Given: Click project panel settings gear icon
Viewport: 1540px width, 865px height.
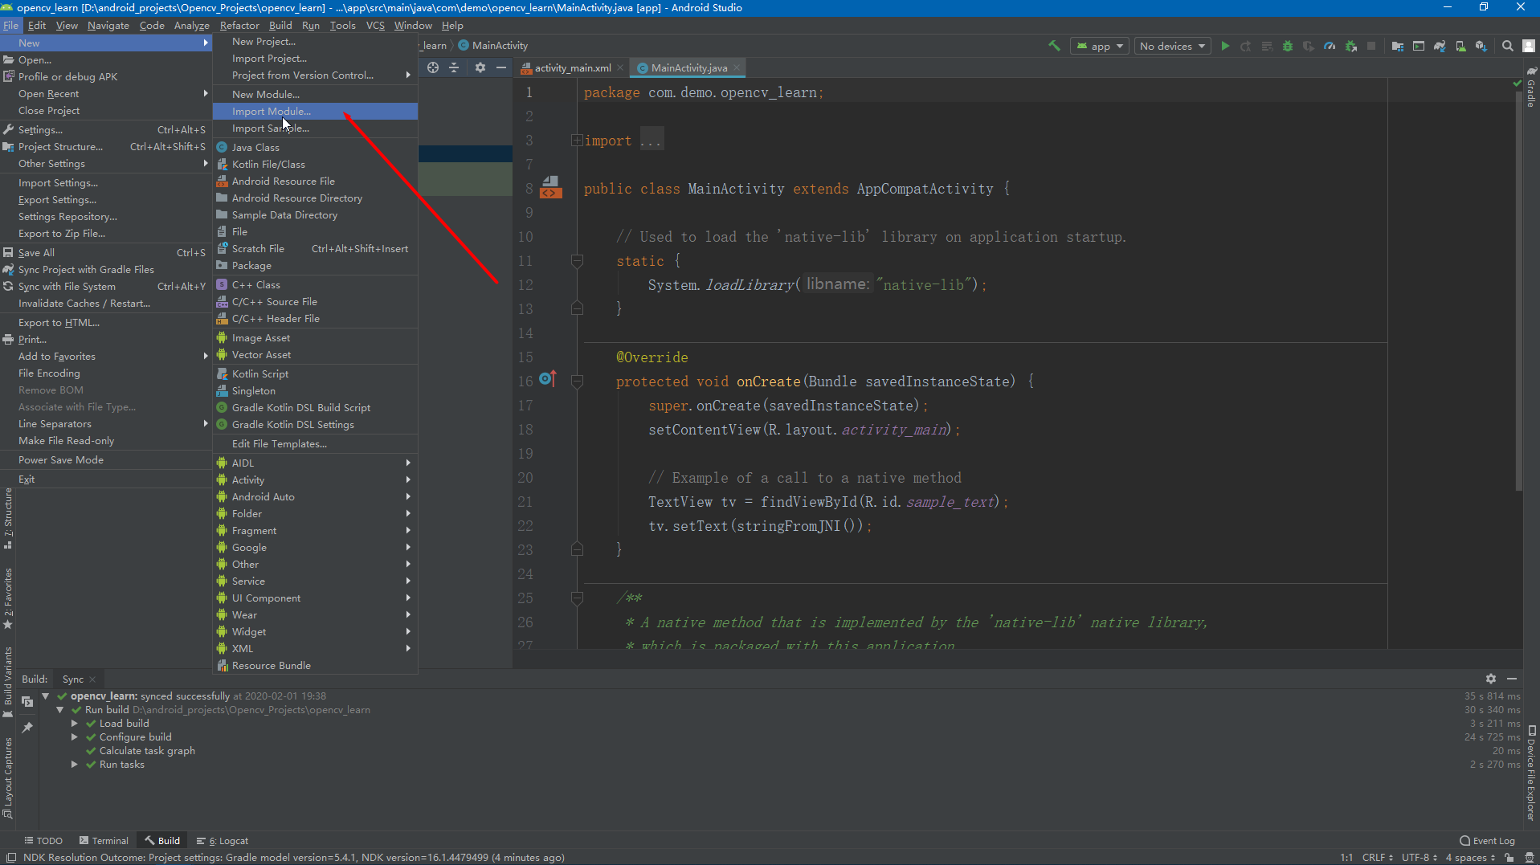Looking at the screenshot, I should (x=480, y=67).
